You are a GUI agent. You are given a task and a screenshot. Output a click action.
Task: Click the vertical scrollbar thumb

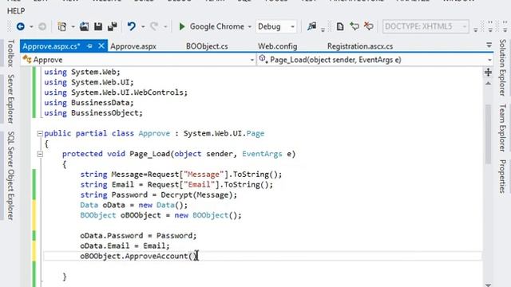point(488,134)
